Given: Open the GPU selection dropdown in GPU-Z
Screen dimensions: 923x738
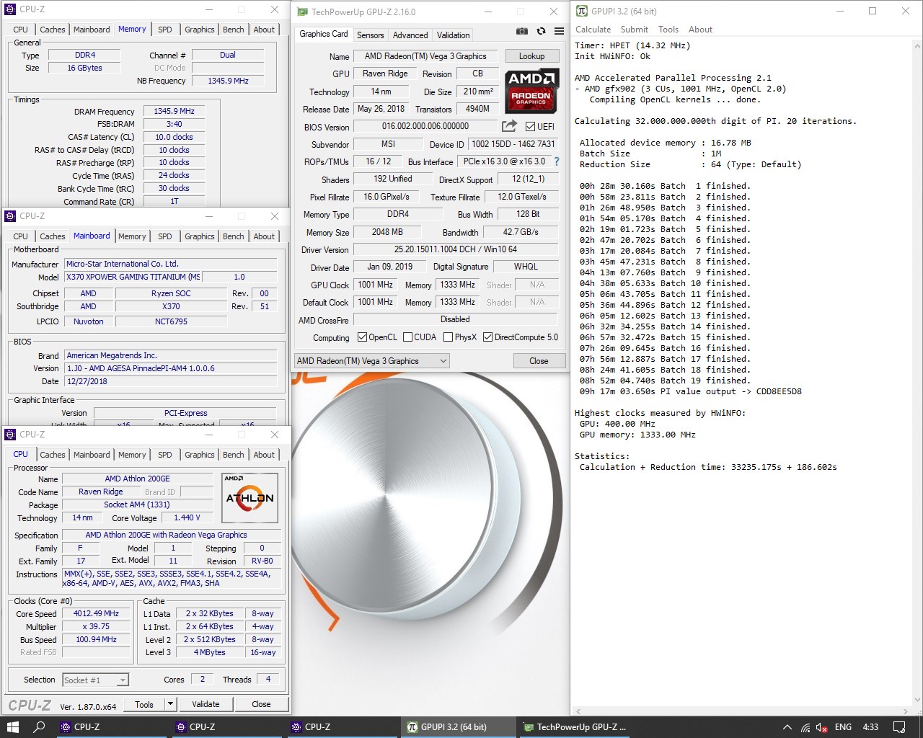Looking at the screenshot, I should point(371,360).
